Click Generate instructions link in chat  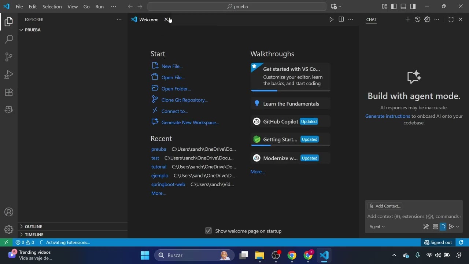(388, 116)
